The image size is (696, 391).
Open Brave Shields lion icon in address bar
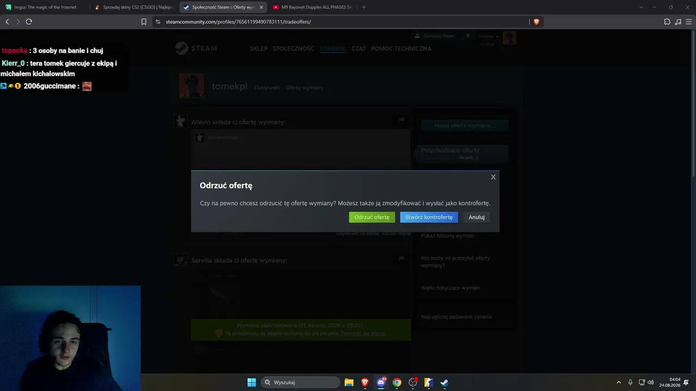[536, 22]
